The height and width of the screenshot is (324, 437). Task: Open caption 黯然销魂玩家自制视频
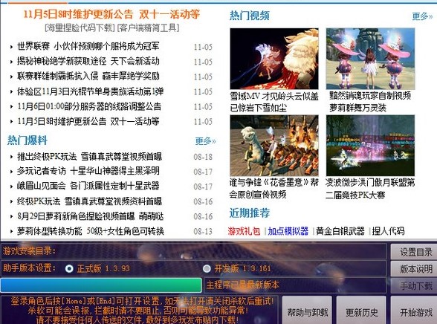pos(370,96)
